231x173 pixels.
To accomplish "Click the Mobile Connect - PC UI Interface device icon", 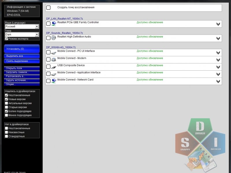I will [x=54, y=52].
